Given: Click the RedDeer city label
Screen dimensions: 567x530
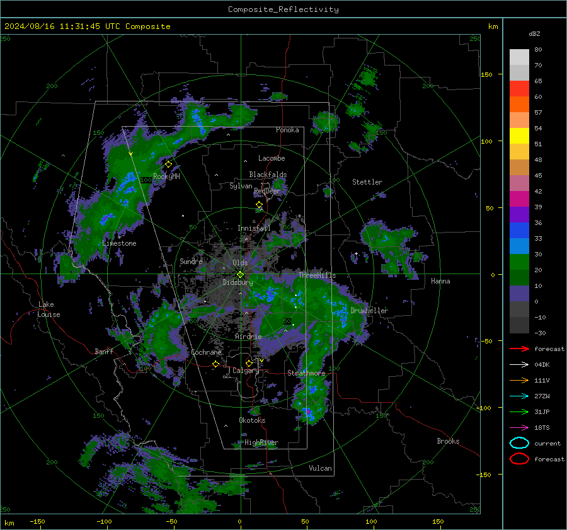Looking at the screenshot, I should [x=267, y=191].
